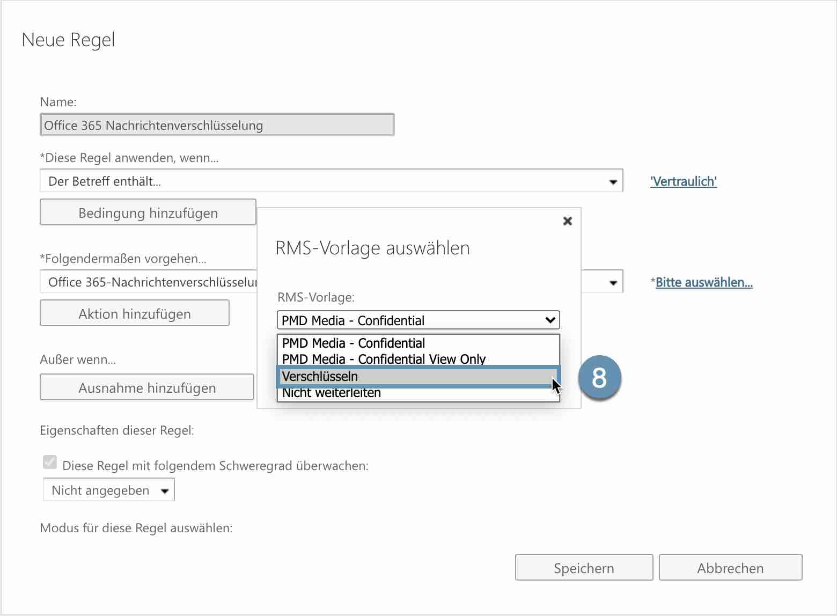Select 'Nicht weiterleiten' template option
Image resolution: width=837 pixels, height=616 pixels.
point(418,393)
